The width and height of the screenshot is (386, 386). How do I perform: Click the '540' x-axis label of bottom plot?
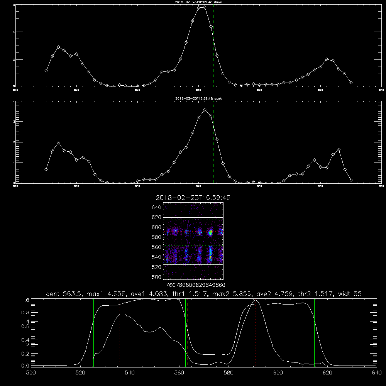(x=130, y=373)
